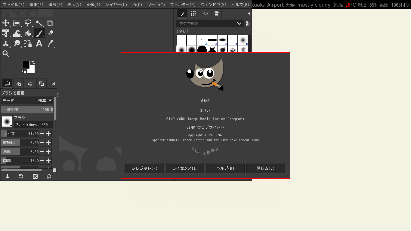Viewport: 411px width, 231px height.
Task: Close About dialog with 閉じる(C)
Action: point(266,168)
